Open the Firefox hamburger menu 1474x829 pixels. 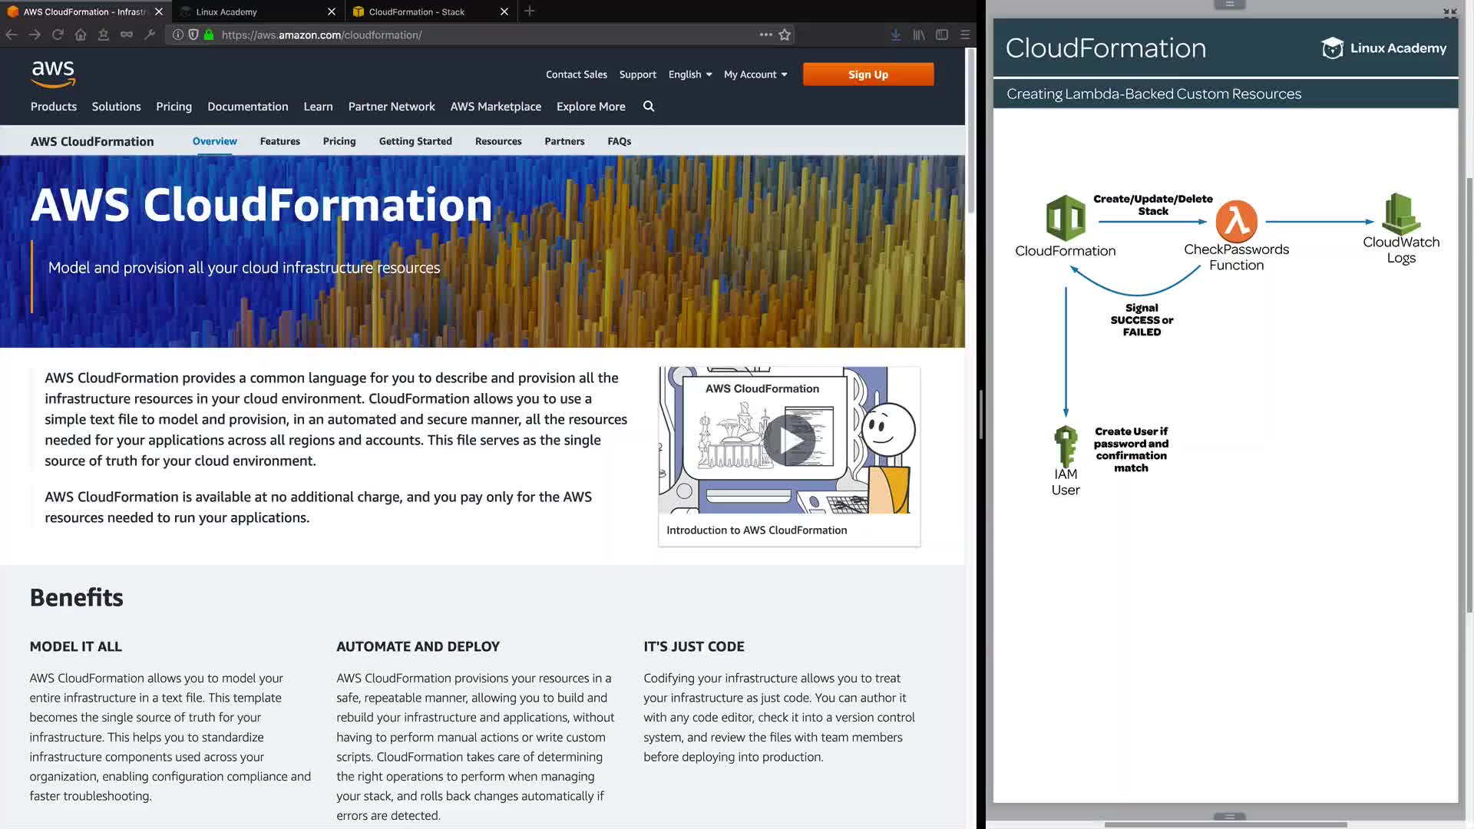pos(965,35)
